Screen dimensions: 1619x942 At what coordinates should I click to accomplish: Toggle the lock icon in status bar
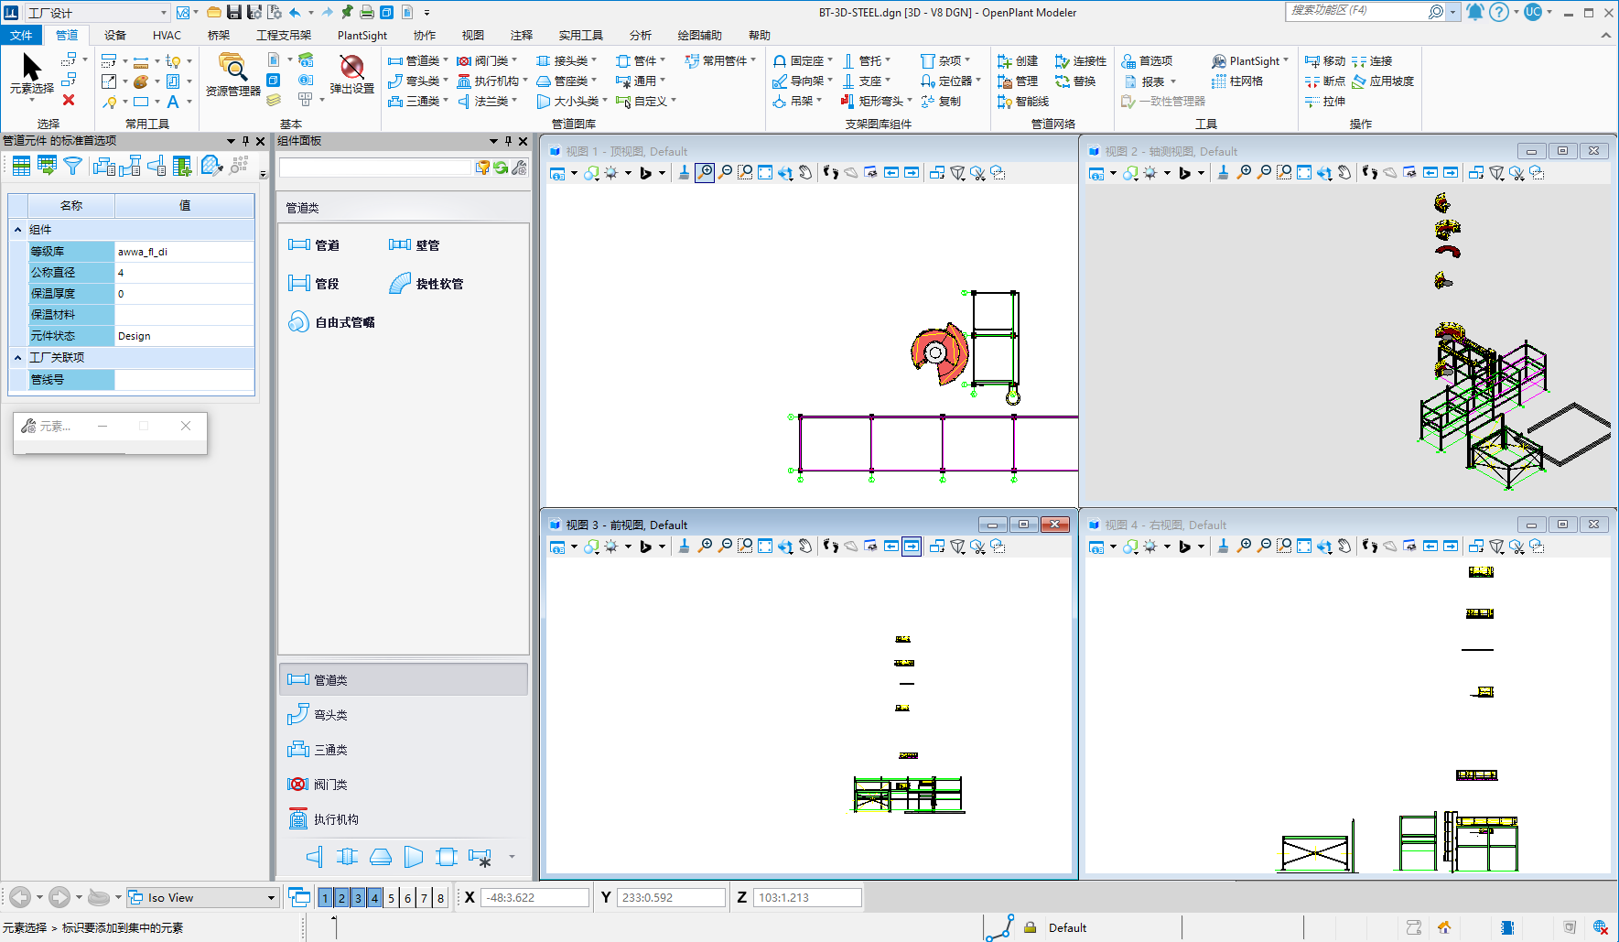pyautogui.click(x=1030, y=927)
